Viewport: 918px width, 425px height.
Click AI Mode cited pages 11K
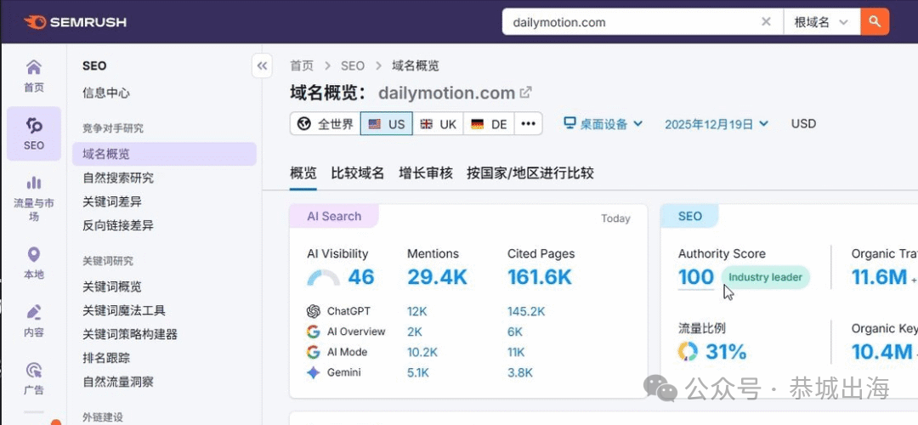click(x=516, y=352)
